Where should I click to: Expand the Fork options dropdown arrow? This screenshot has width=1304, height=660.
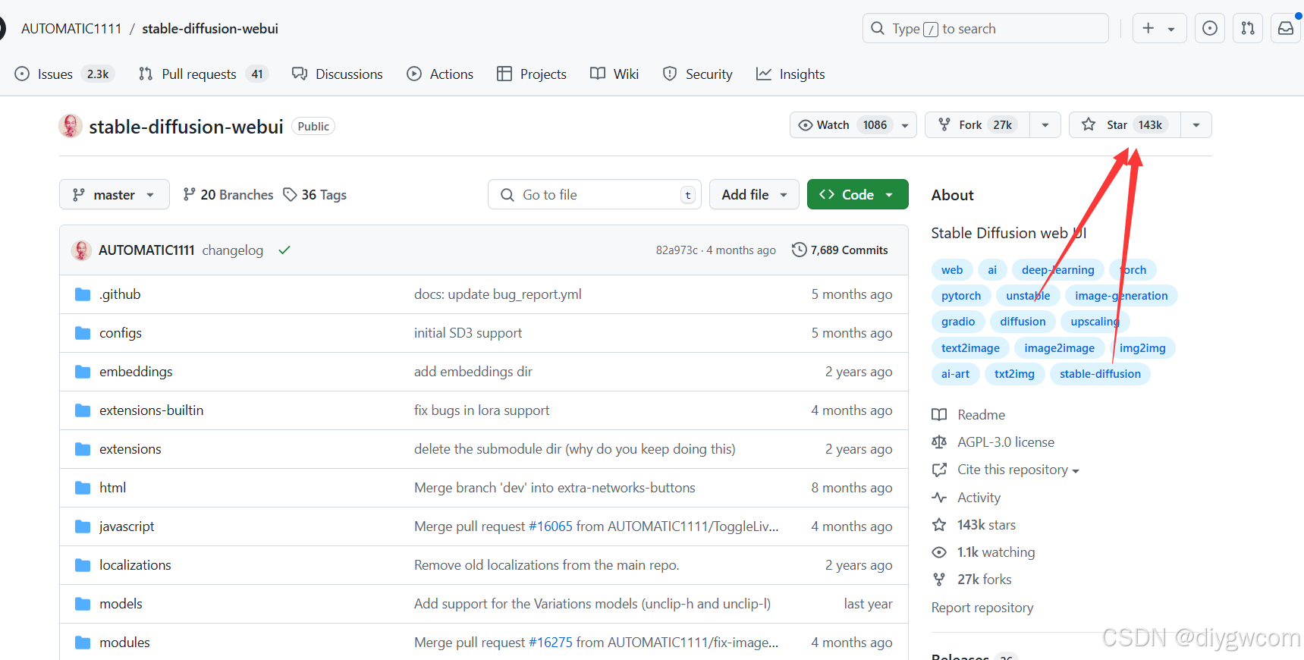pyautogui.click(x=1045, y=125)
